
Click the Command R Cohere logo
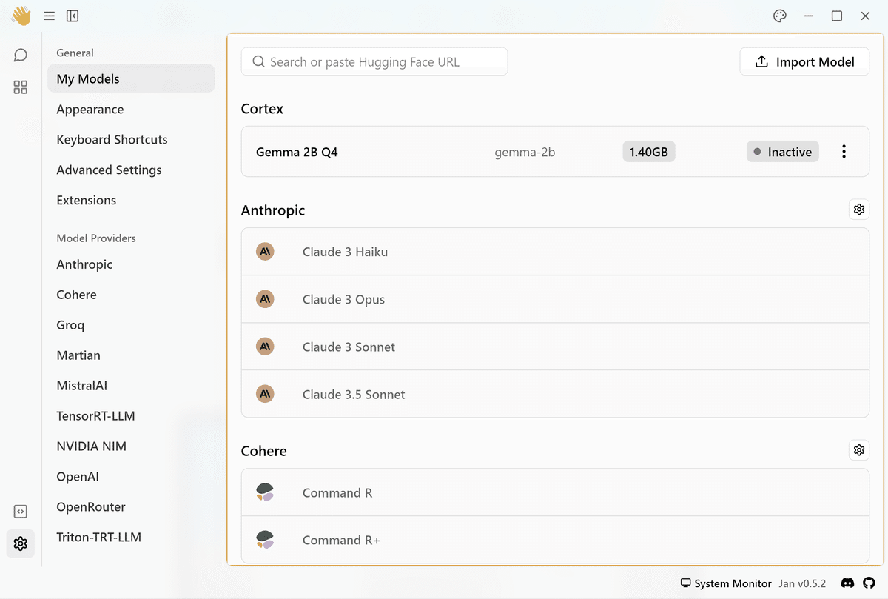click(x=265, y=492)
